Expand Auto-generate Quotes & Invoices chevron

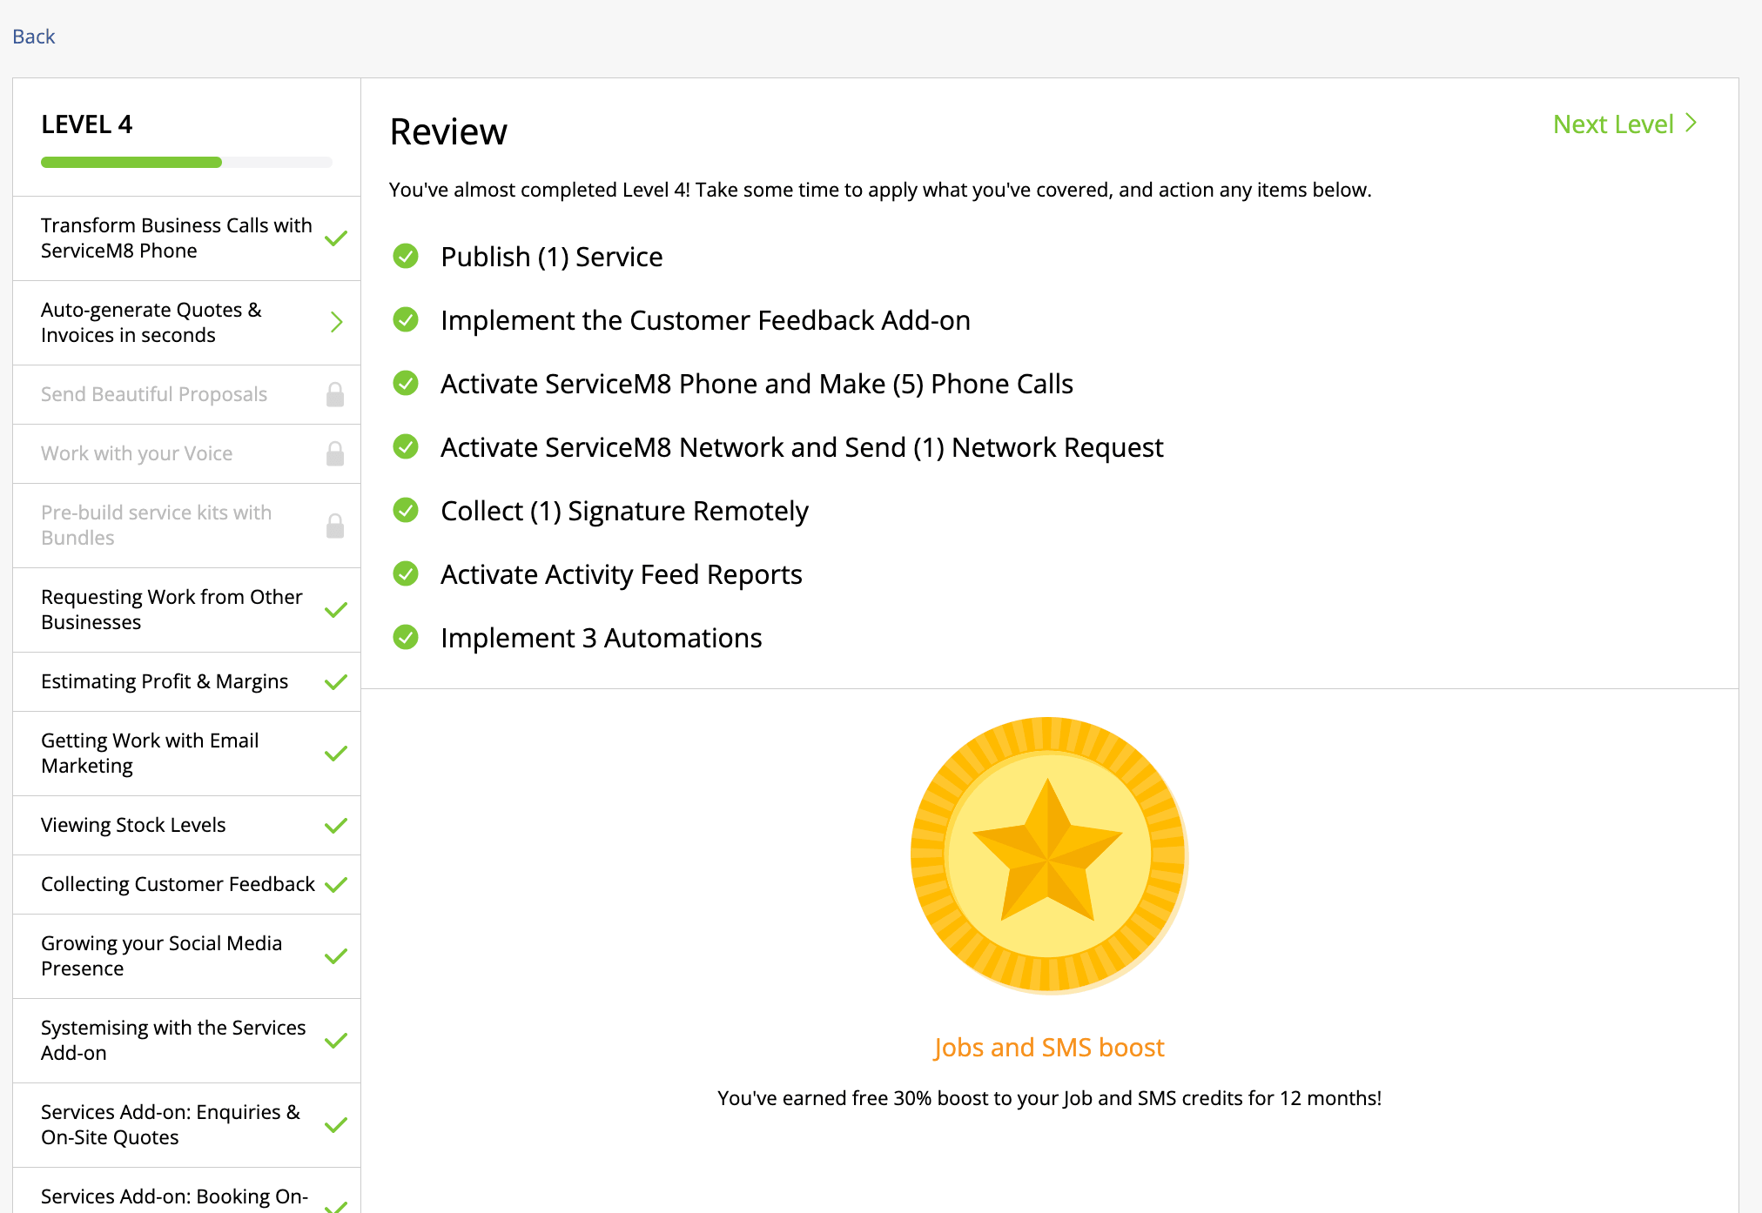coord(337,323)
